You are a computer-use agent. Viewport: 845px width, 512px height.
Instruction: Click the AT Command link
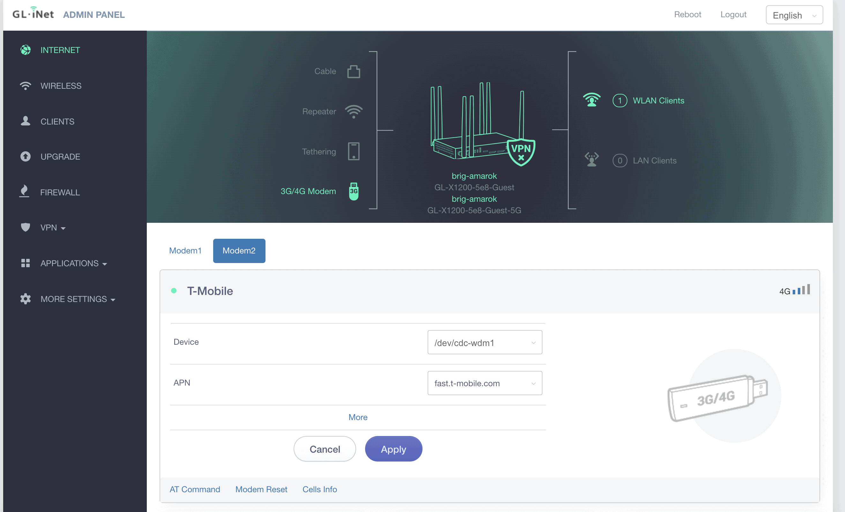click(x=195, y=489)
